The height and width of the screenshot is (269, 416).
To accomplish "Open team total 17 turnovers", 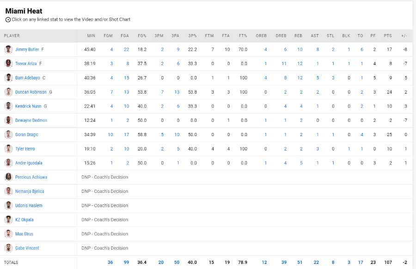I will pyautogui.click(x=361, y=263).
